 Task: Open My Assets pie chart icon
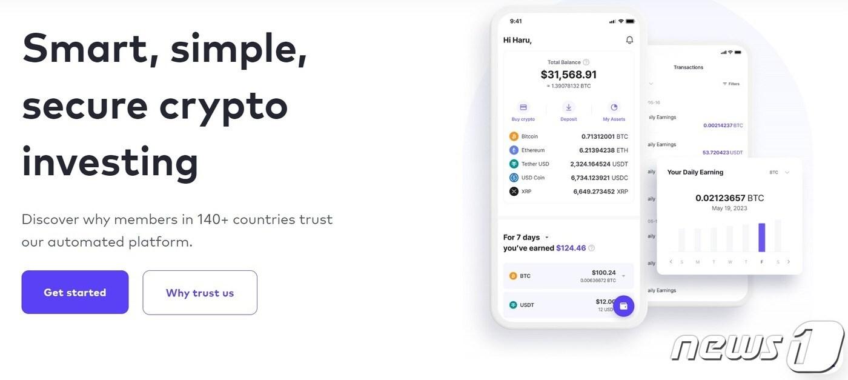click(x=614, y=107)
